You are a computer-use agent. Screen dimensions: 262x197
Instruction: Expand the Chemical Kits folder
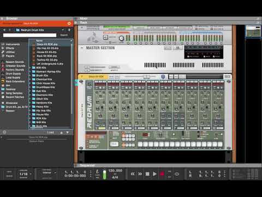30,79
